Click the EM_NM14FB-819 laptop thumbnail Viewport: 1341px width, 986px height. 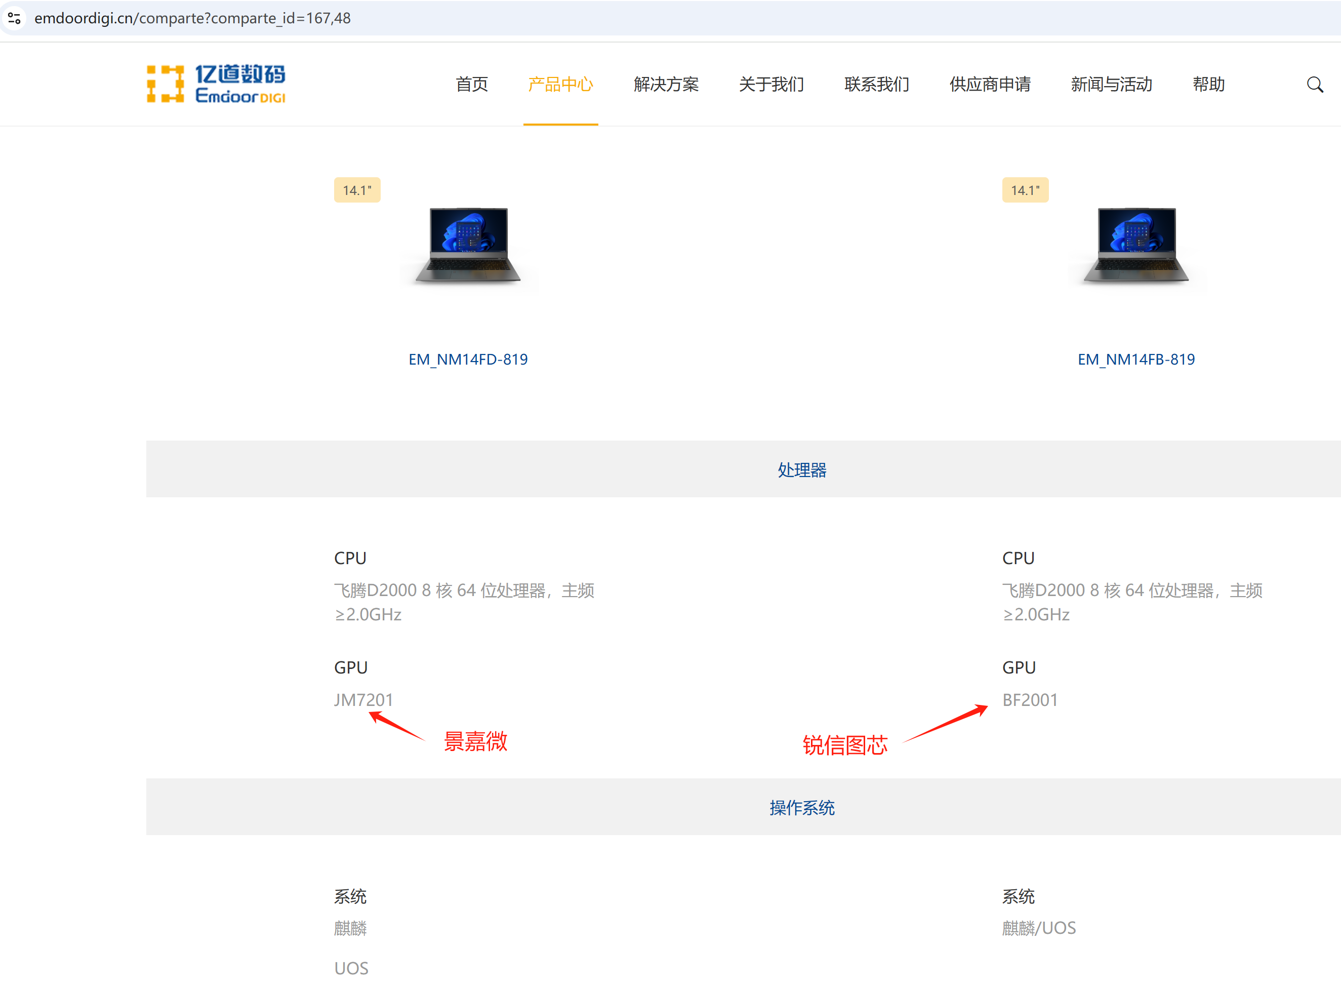click(x=1136, y=245)
